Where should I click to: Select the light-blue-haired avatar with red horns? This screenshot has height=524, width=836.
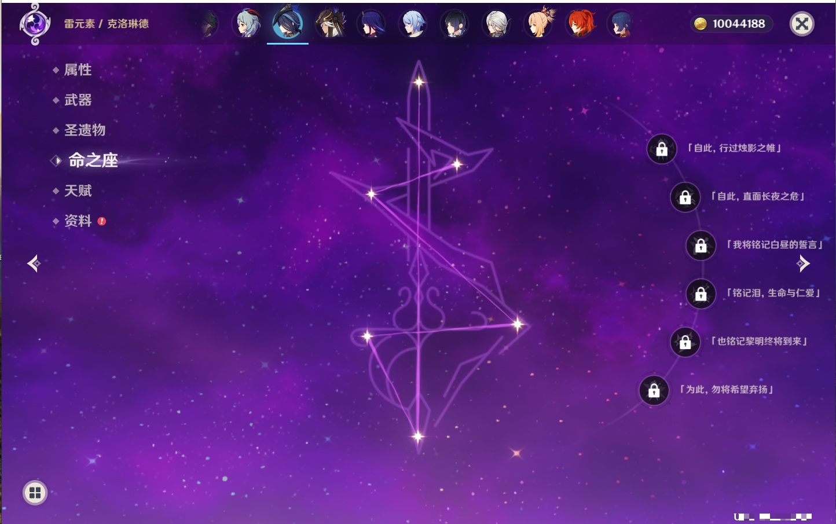[x=247, y=24]
